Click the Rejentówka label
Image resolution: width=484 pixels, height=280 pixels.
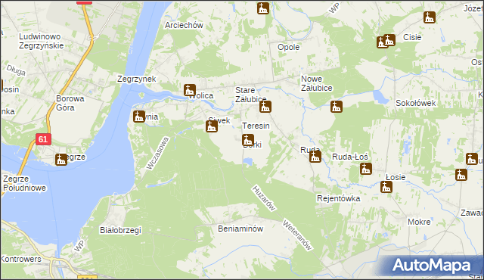(339, 198)
